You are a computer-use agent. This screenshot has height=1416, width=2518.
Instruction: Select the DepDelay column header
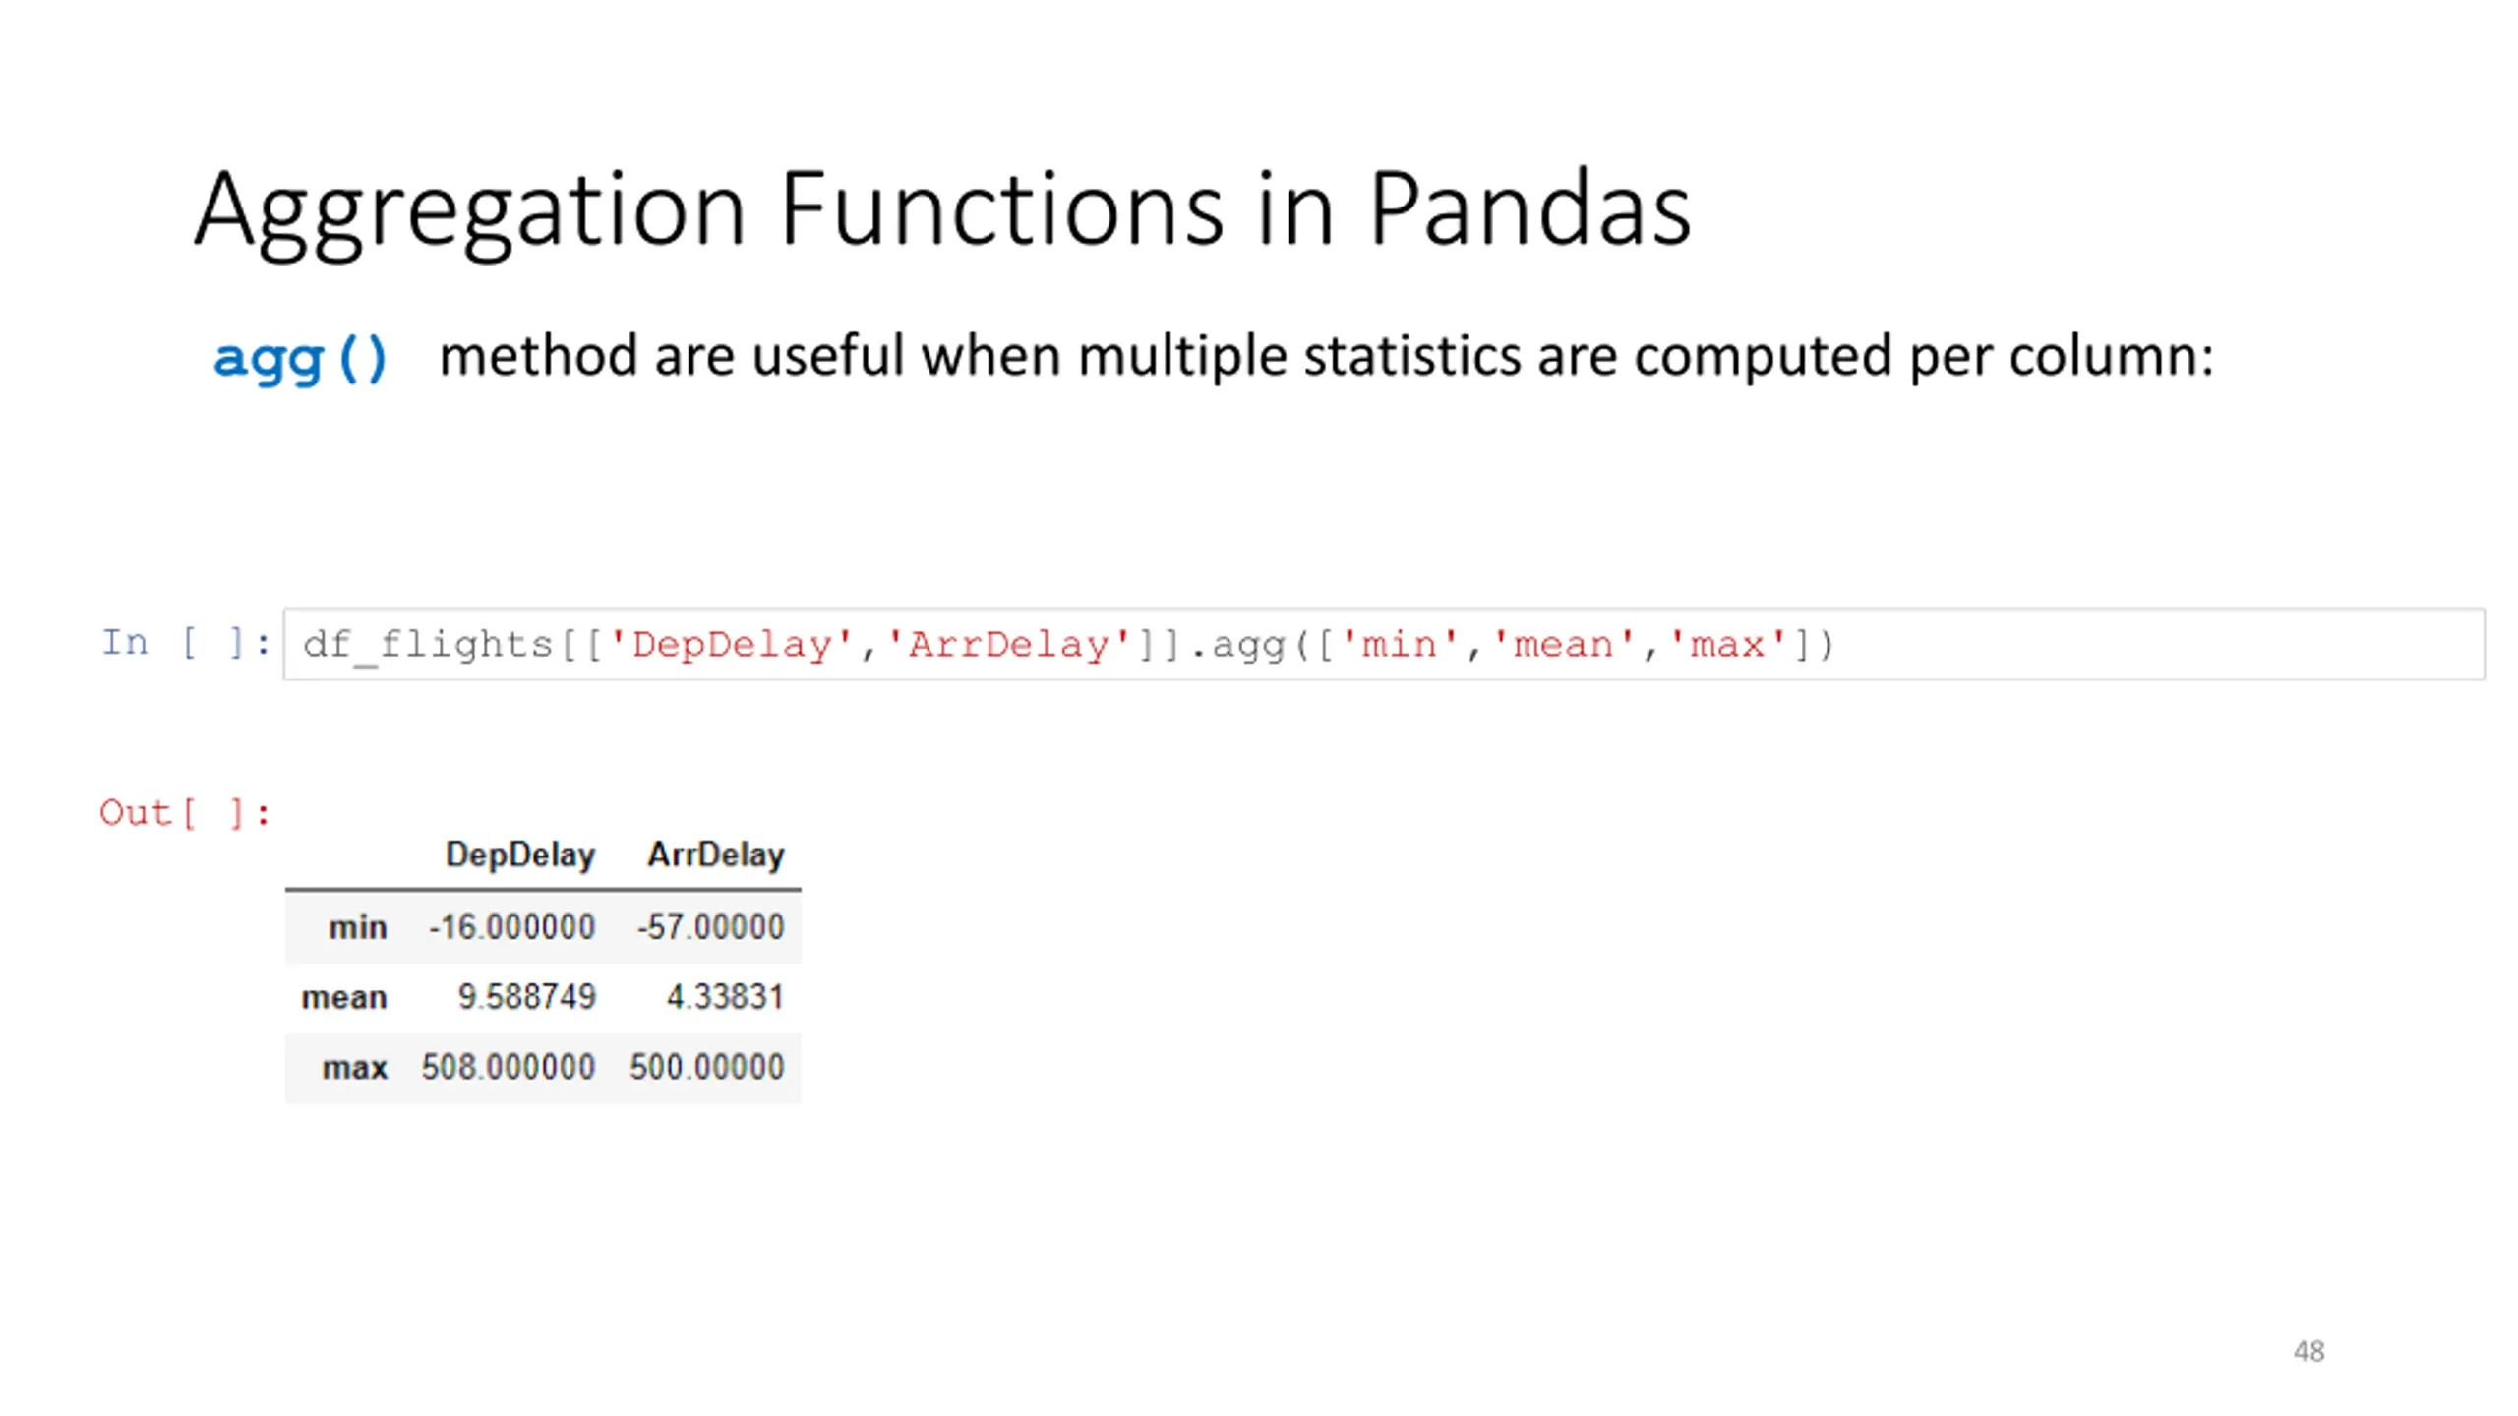(x=519, y=855)
